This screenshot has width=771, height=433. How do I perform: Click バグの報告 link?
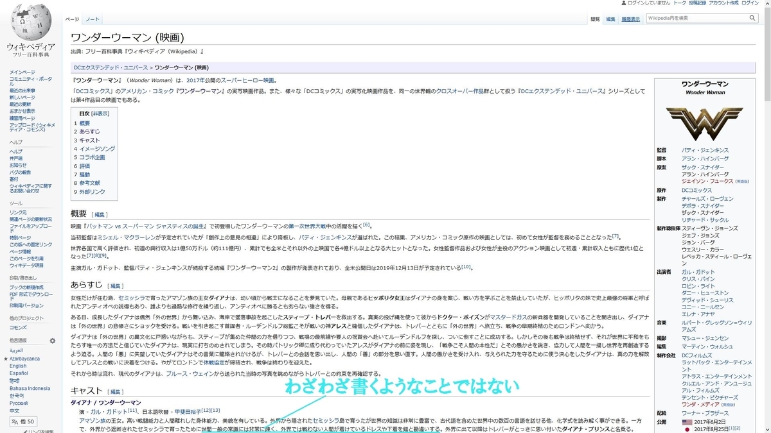pos(21,172)
